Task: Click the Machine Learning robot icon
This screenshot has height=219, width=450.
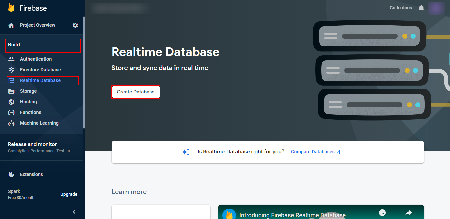Action: coord(11,123)
